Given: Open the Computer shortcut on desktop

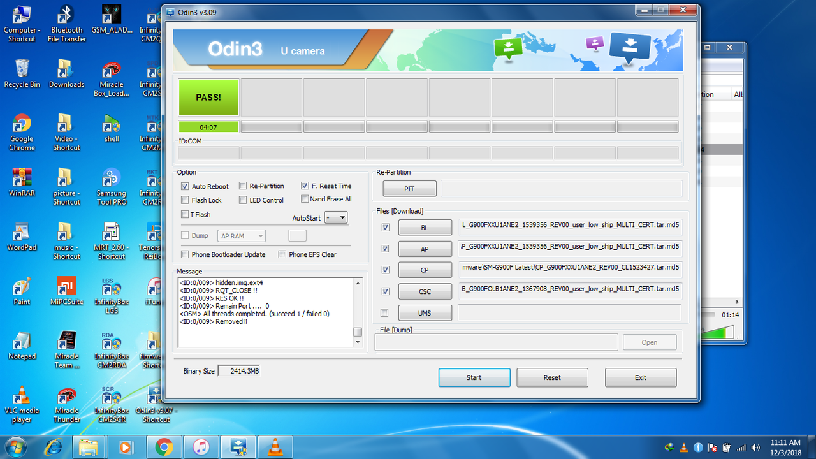Looking at the screenshot, I should [22, 24].
